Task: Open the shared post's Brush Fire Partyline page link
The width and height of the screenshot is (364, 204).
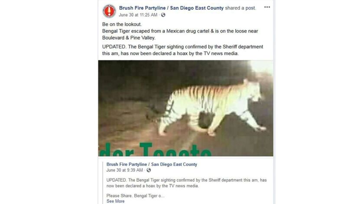Action: click(152, 164)
